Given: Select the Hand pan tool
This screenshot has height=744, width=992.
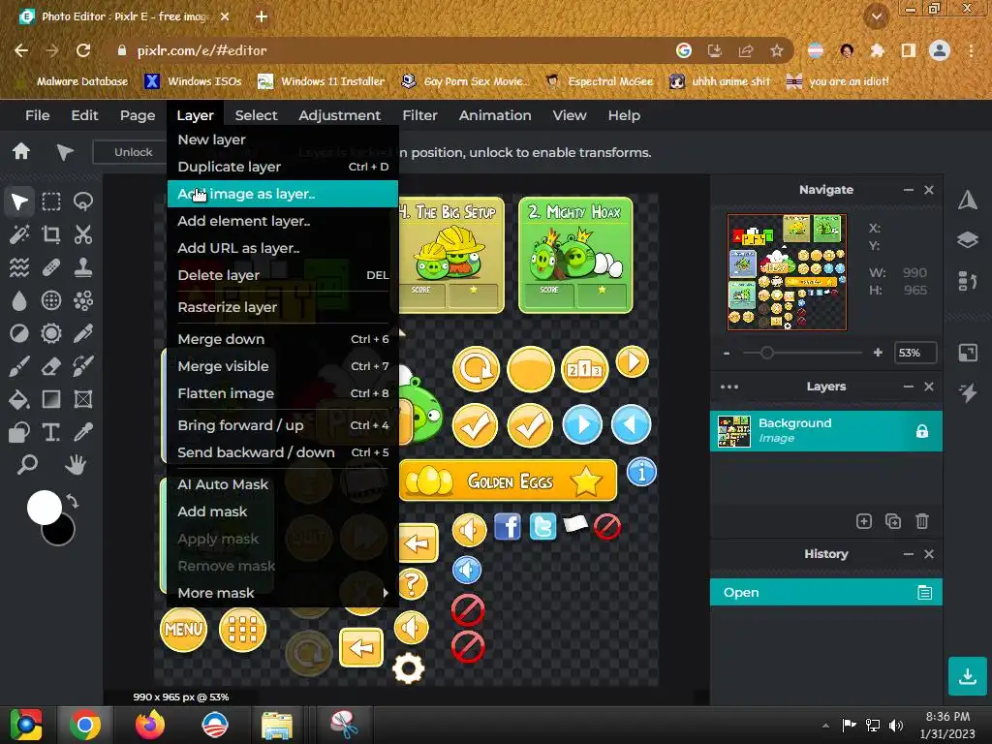Looking at the screenshot, I should tap(76, 465).
